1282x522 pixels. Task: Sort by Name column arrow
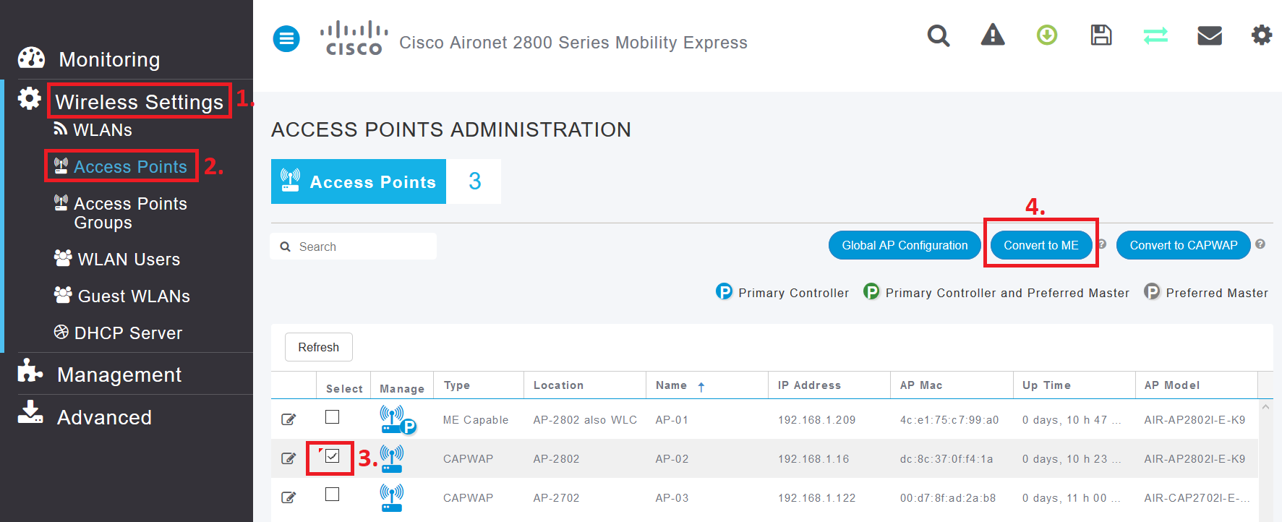tap(701, 387)
